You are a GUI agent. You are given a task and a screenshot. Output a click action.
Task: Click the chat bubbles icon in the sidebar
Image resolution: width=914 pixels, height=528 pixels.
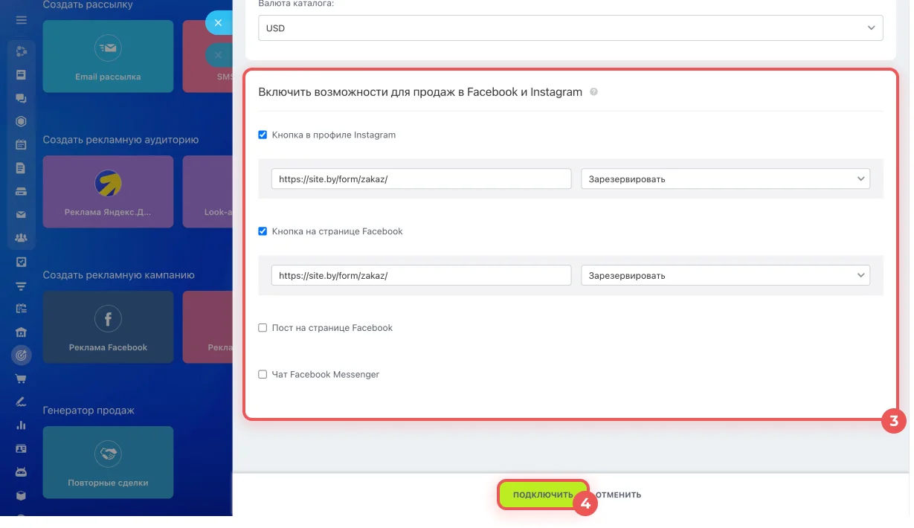21,98
